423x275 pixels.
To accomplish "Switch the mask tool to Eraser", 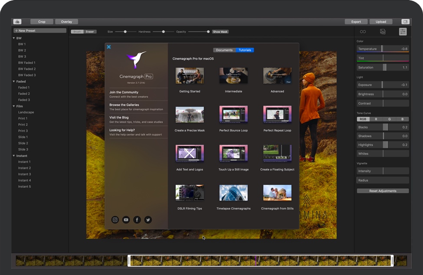I will point(90,32).
